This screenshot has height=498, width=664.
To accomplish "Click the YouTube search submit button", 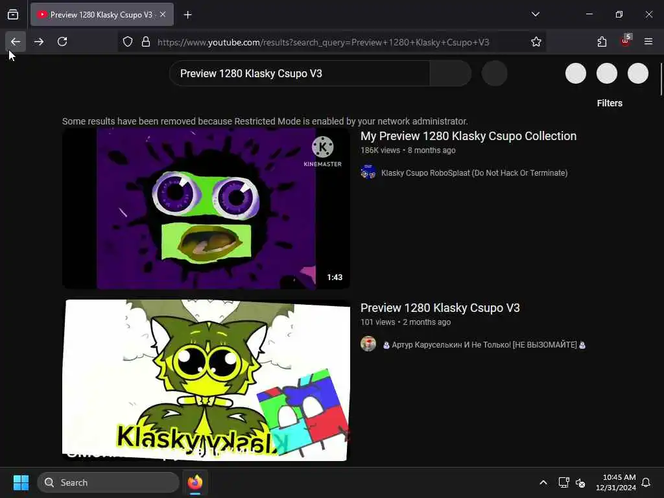I will pyautogui.click(x=451, y=73).
